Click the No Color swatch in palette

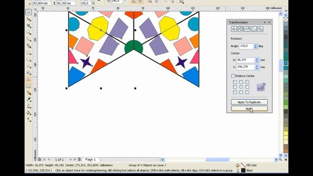pos(286,20)
